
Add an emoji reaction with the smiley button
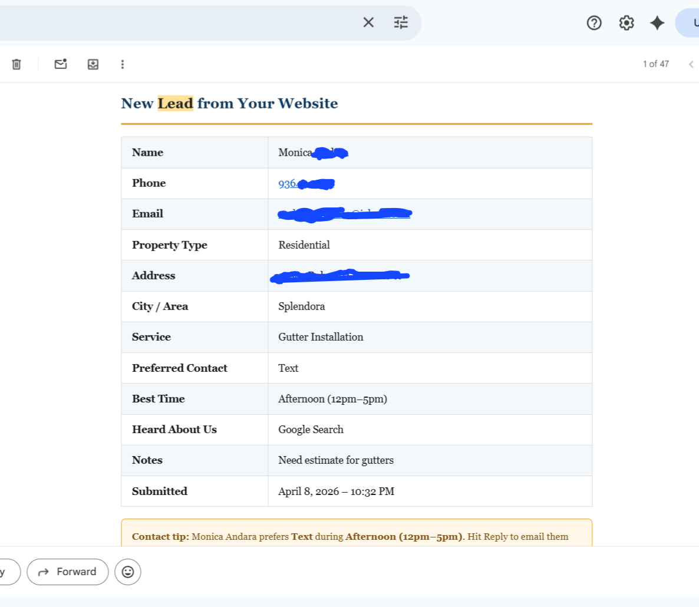coord(128,572)
